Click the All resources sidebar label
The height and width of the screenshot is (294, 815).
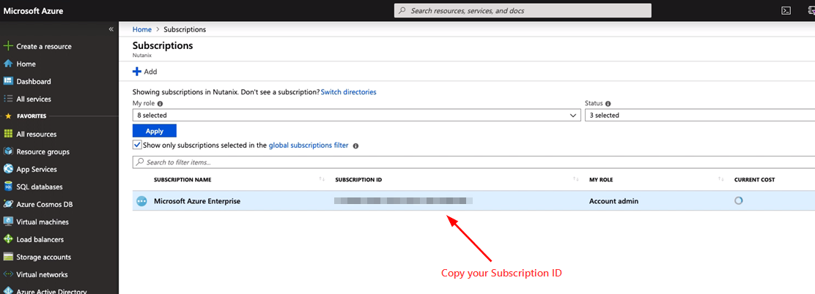pos(37,134)
